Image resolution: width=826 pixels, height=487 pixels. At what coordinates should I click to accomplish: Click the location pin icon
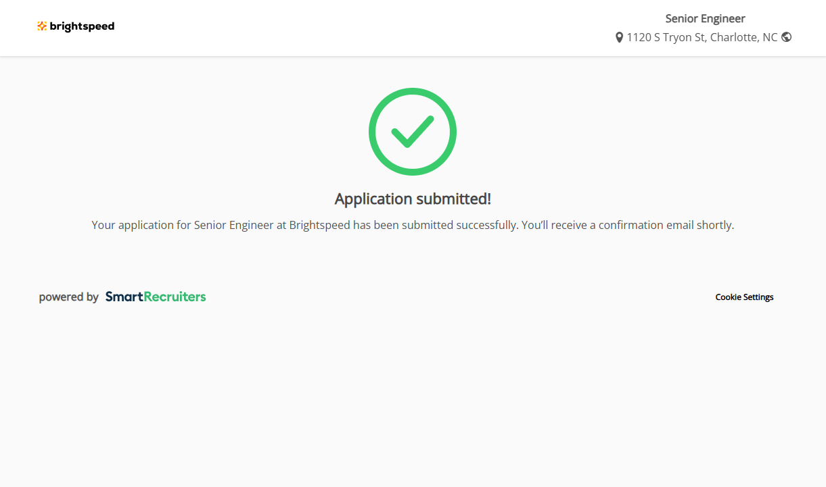click(619, 38)
